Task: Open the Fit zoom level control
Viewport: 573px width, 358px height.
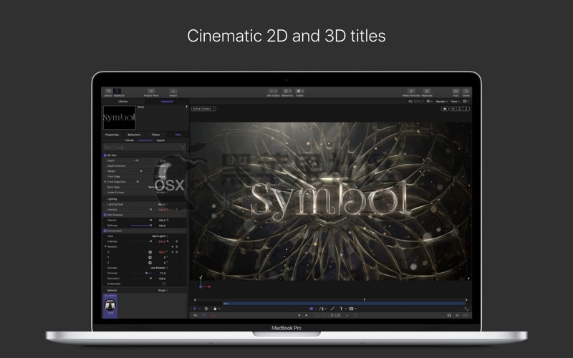Action: tap(416, 101)
